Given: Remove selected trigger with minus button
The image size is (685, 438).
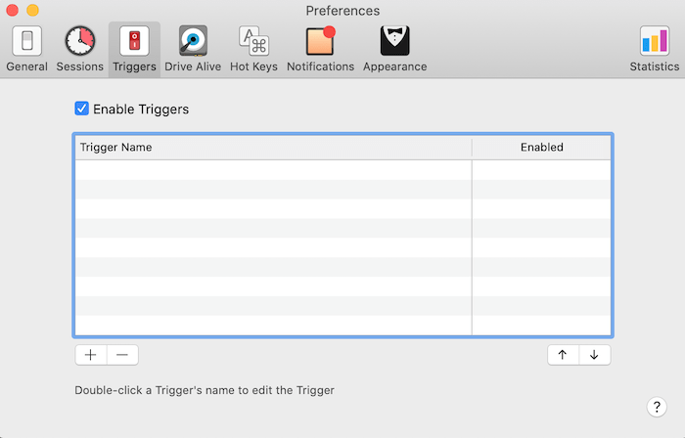Looking at the screenshot, I should click(x=122, y=355).
